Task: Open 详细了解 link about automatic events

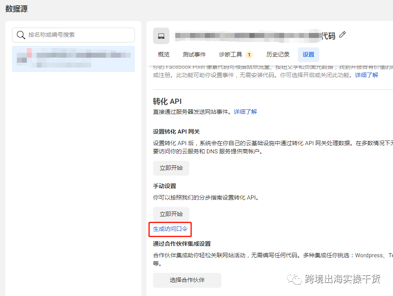Action: [x=367, y=75]
